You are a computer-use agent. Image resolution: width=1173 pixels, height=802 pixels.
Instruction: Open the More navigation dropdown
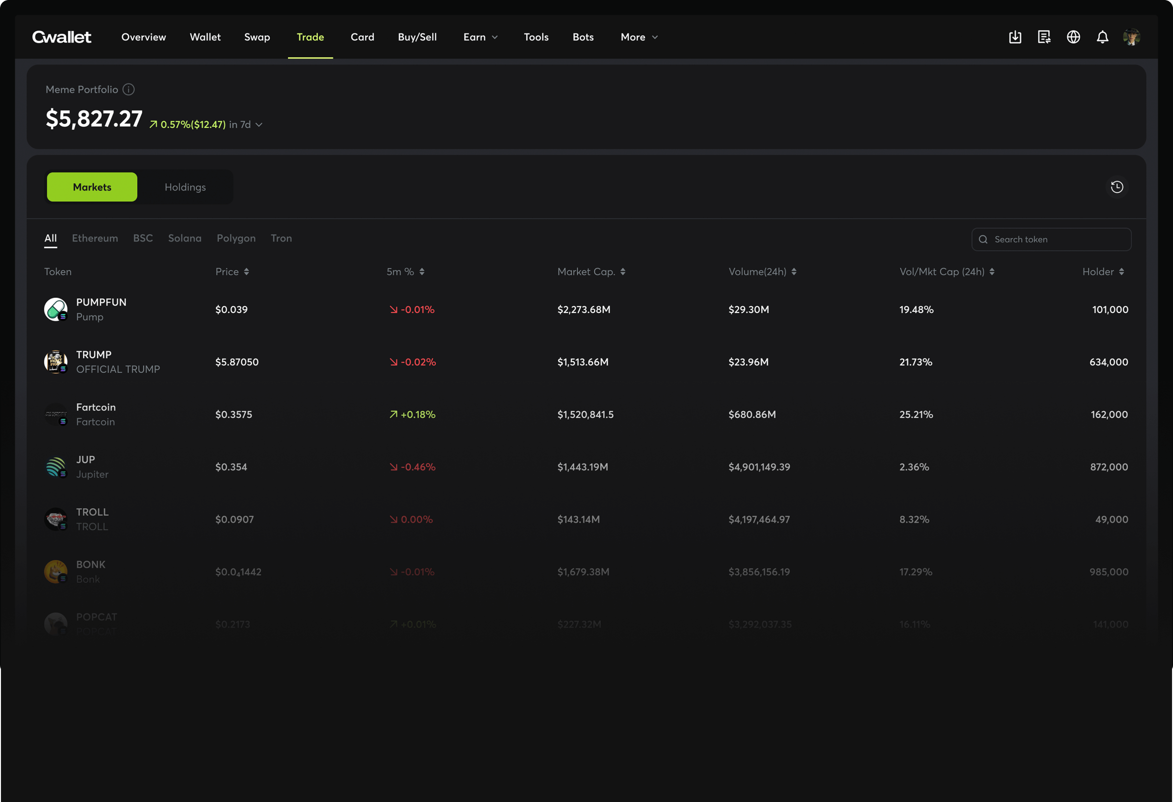[638, 37]
